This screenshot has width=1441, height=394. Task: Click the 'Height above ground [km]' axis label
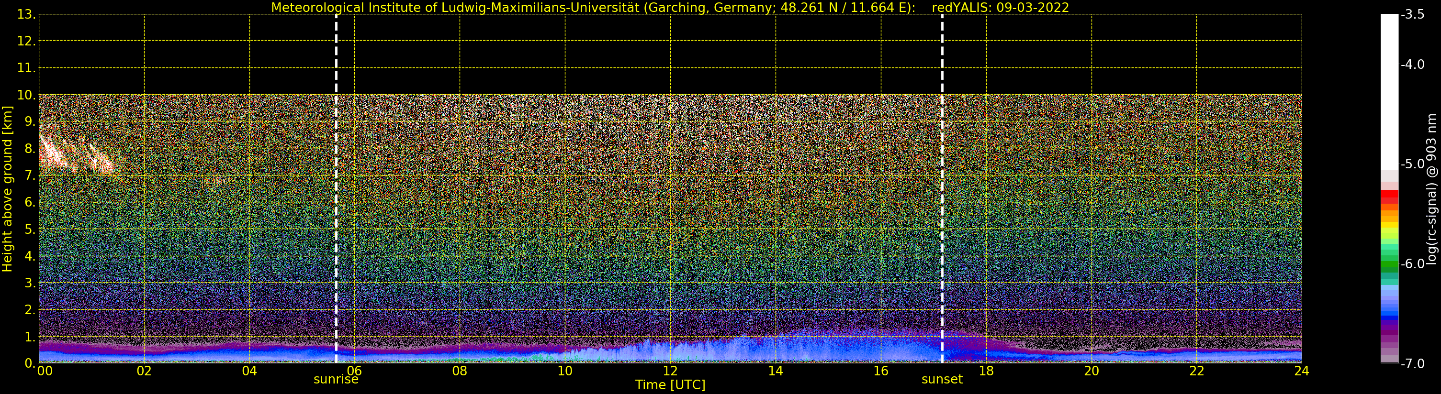click(x=7, y=189)
